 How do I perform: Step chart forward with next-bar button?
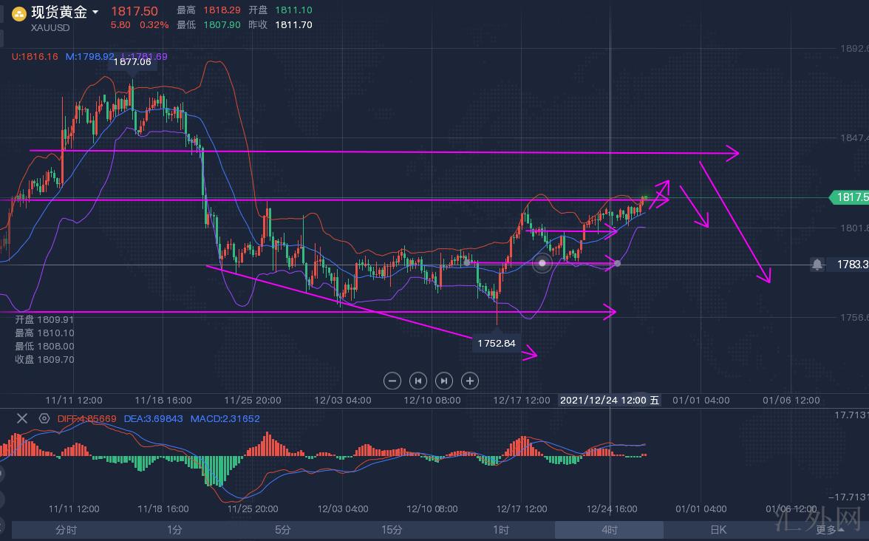click(x=443, y=381)
